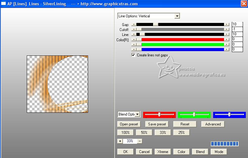Cancel the Lines filter dialog
This screenshot has height=158, width=248.
144,152
